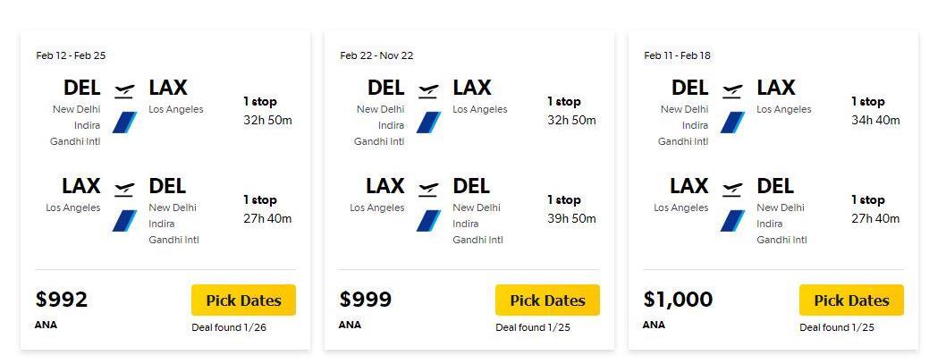Click ANA logo on $1,000 card outbound flight
The height and width of the screenshot is (364, 946).
732,123
